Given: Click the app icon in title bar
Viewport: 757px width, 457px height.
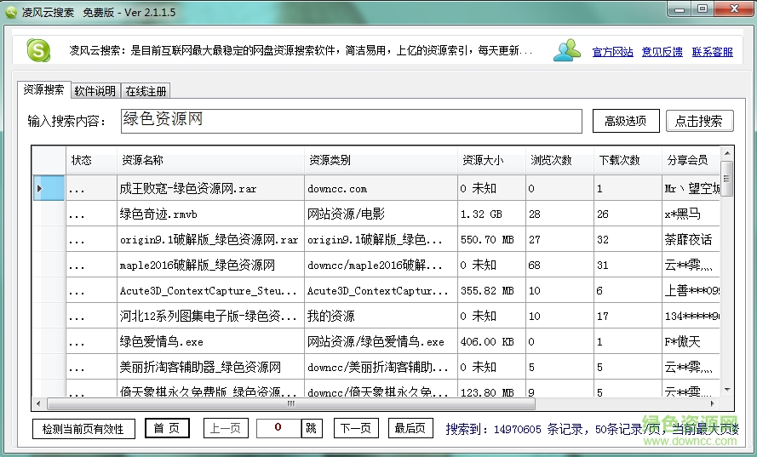Looking at the screenshot, I should [10, 10].
